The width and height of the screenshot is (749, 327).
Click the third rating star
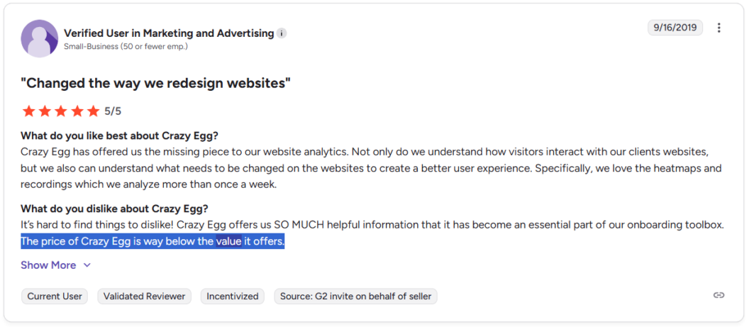coord(61,111)
